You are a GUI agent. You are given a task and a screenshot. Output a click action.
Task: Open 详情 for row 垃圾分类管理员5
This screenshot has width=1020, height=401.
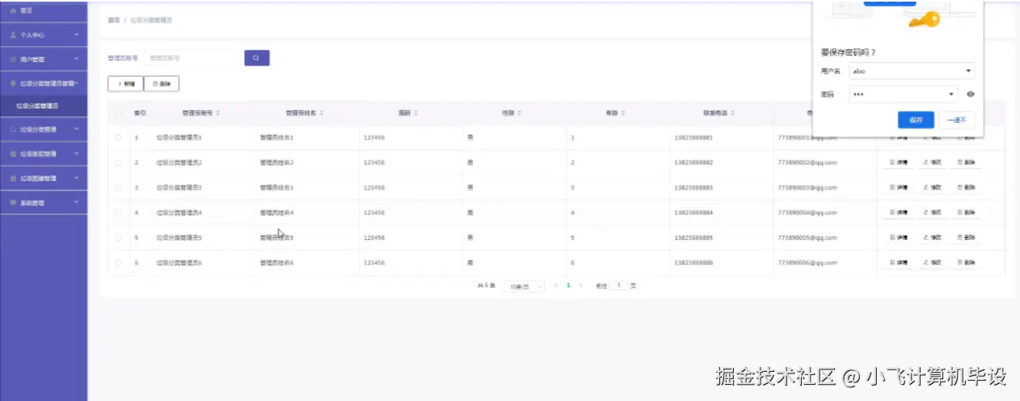898,238
